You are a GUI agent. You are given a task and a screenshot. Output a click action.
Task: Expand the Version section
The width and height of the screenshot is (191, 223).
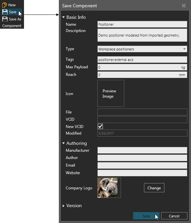(x=63, y=206)
